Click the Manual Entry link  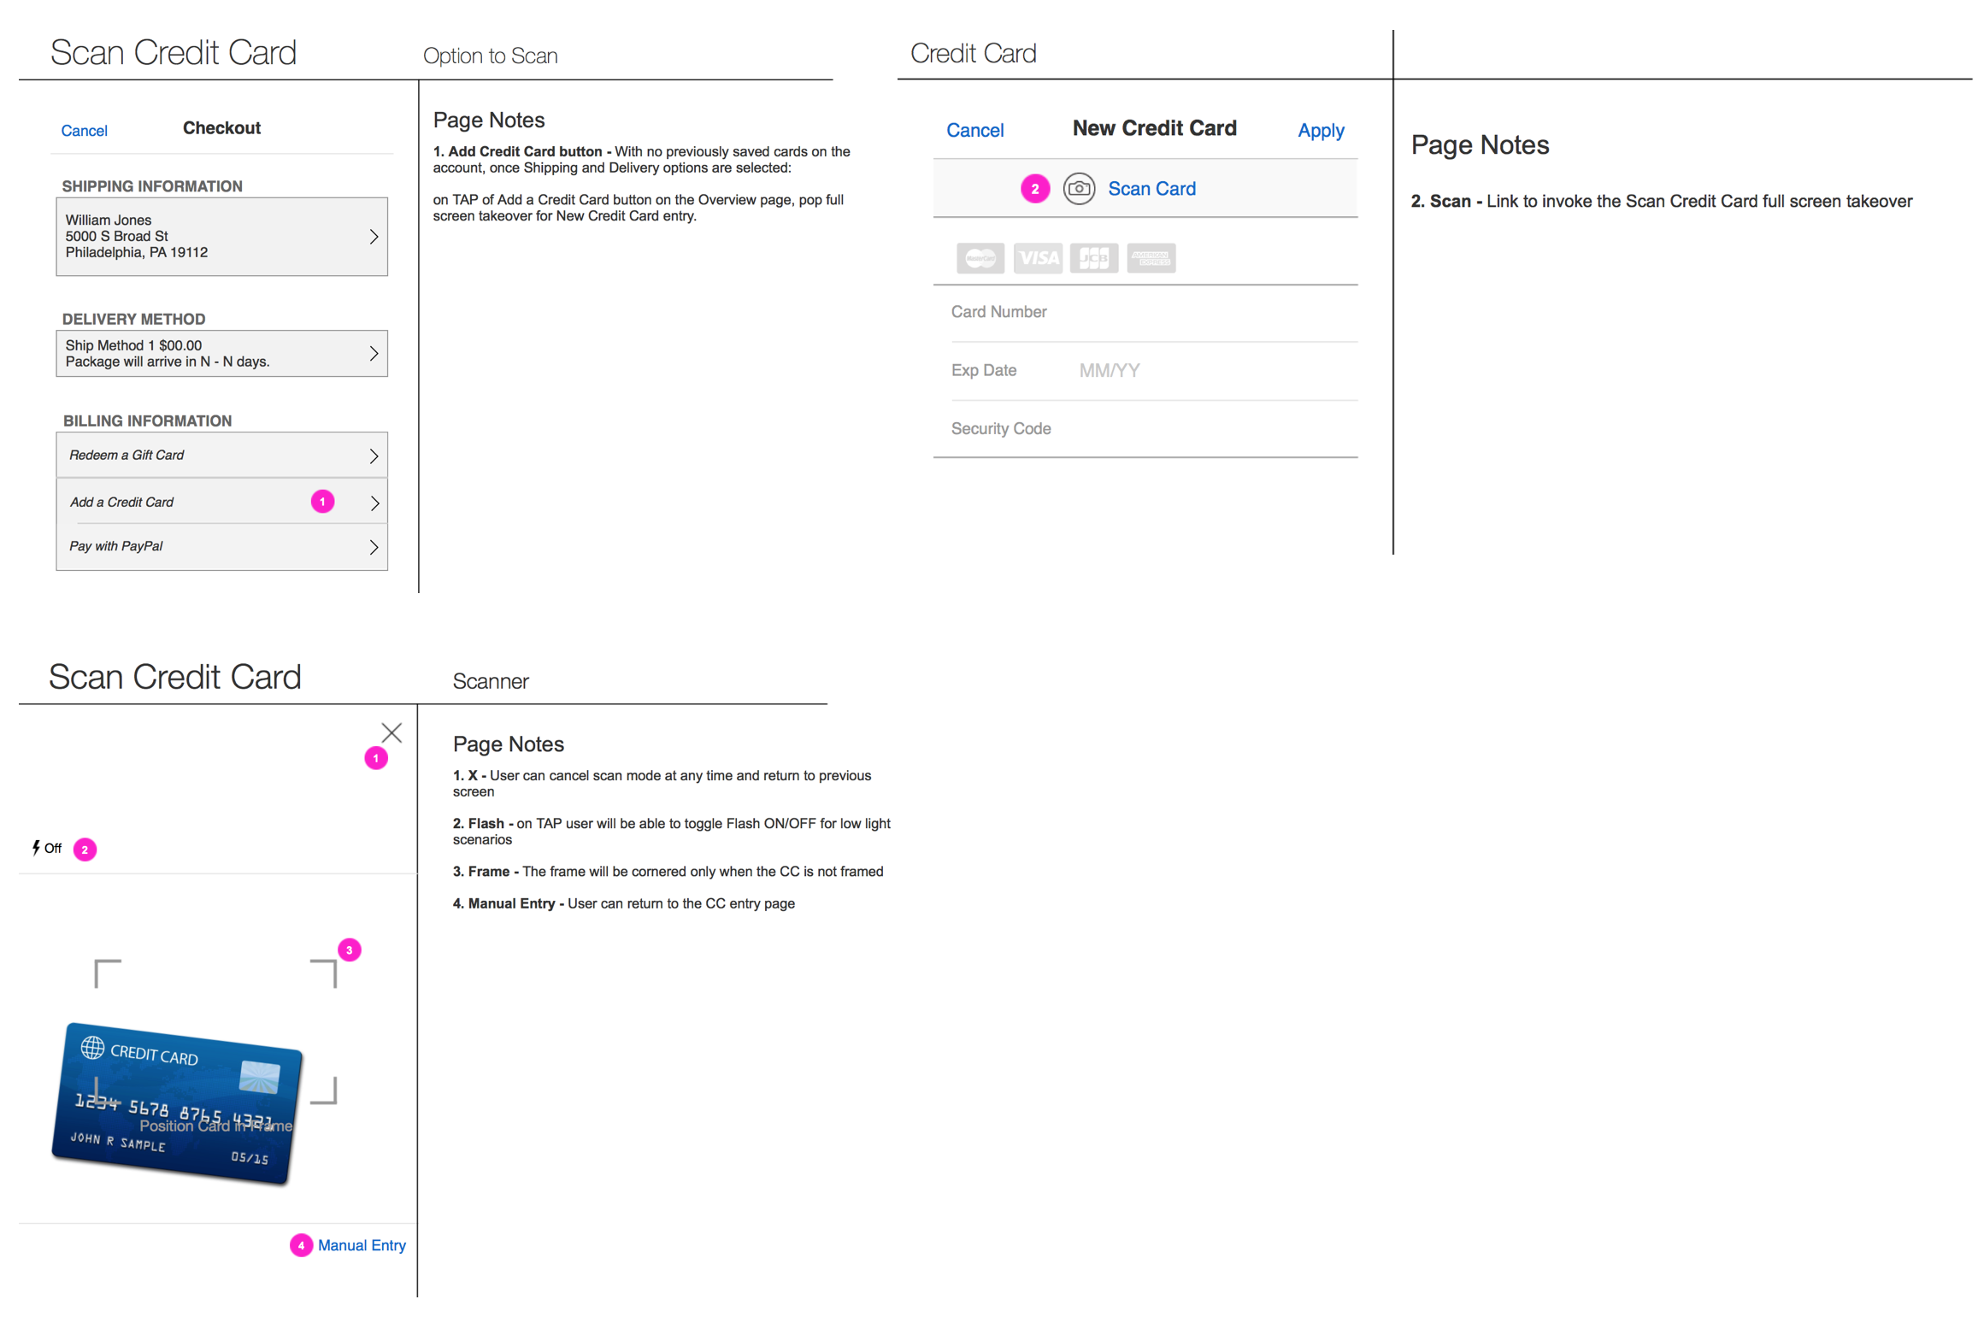tap(362, 1245)
